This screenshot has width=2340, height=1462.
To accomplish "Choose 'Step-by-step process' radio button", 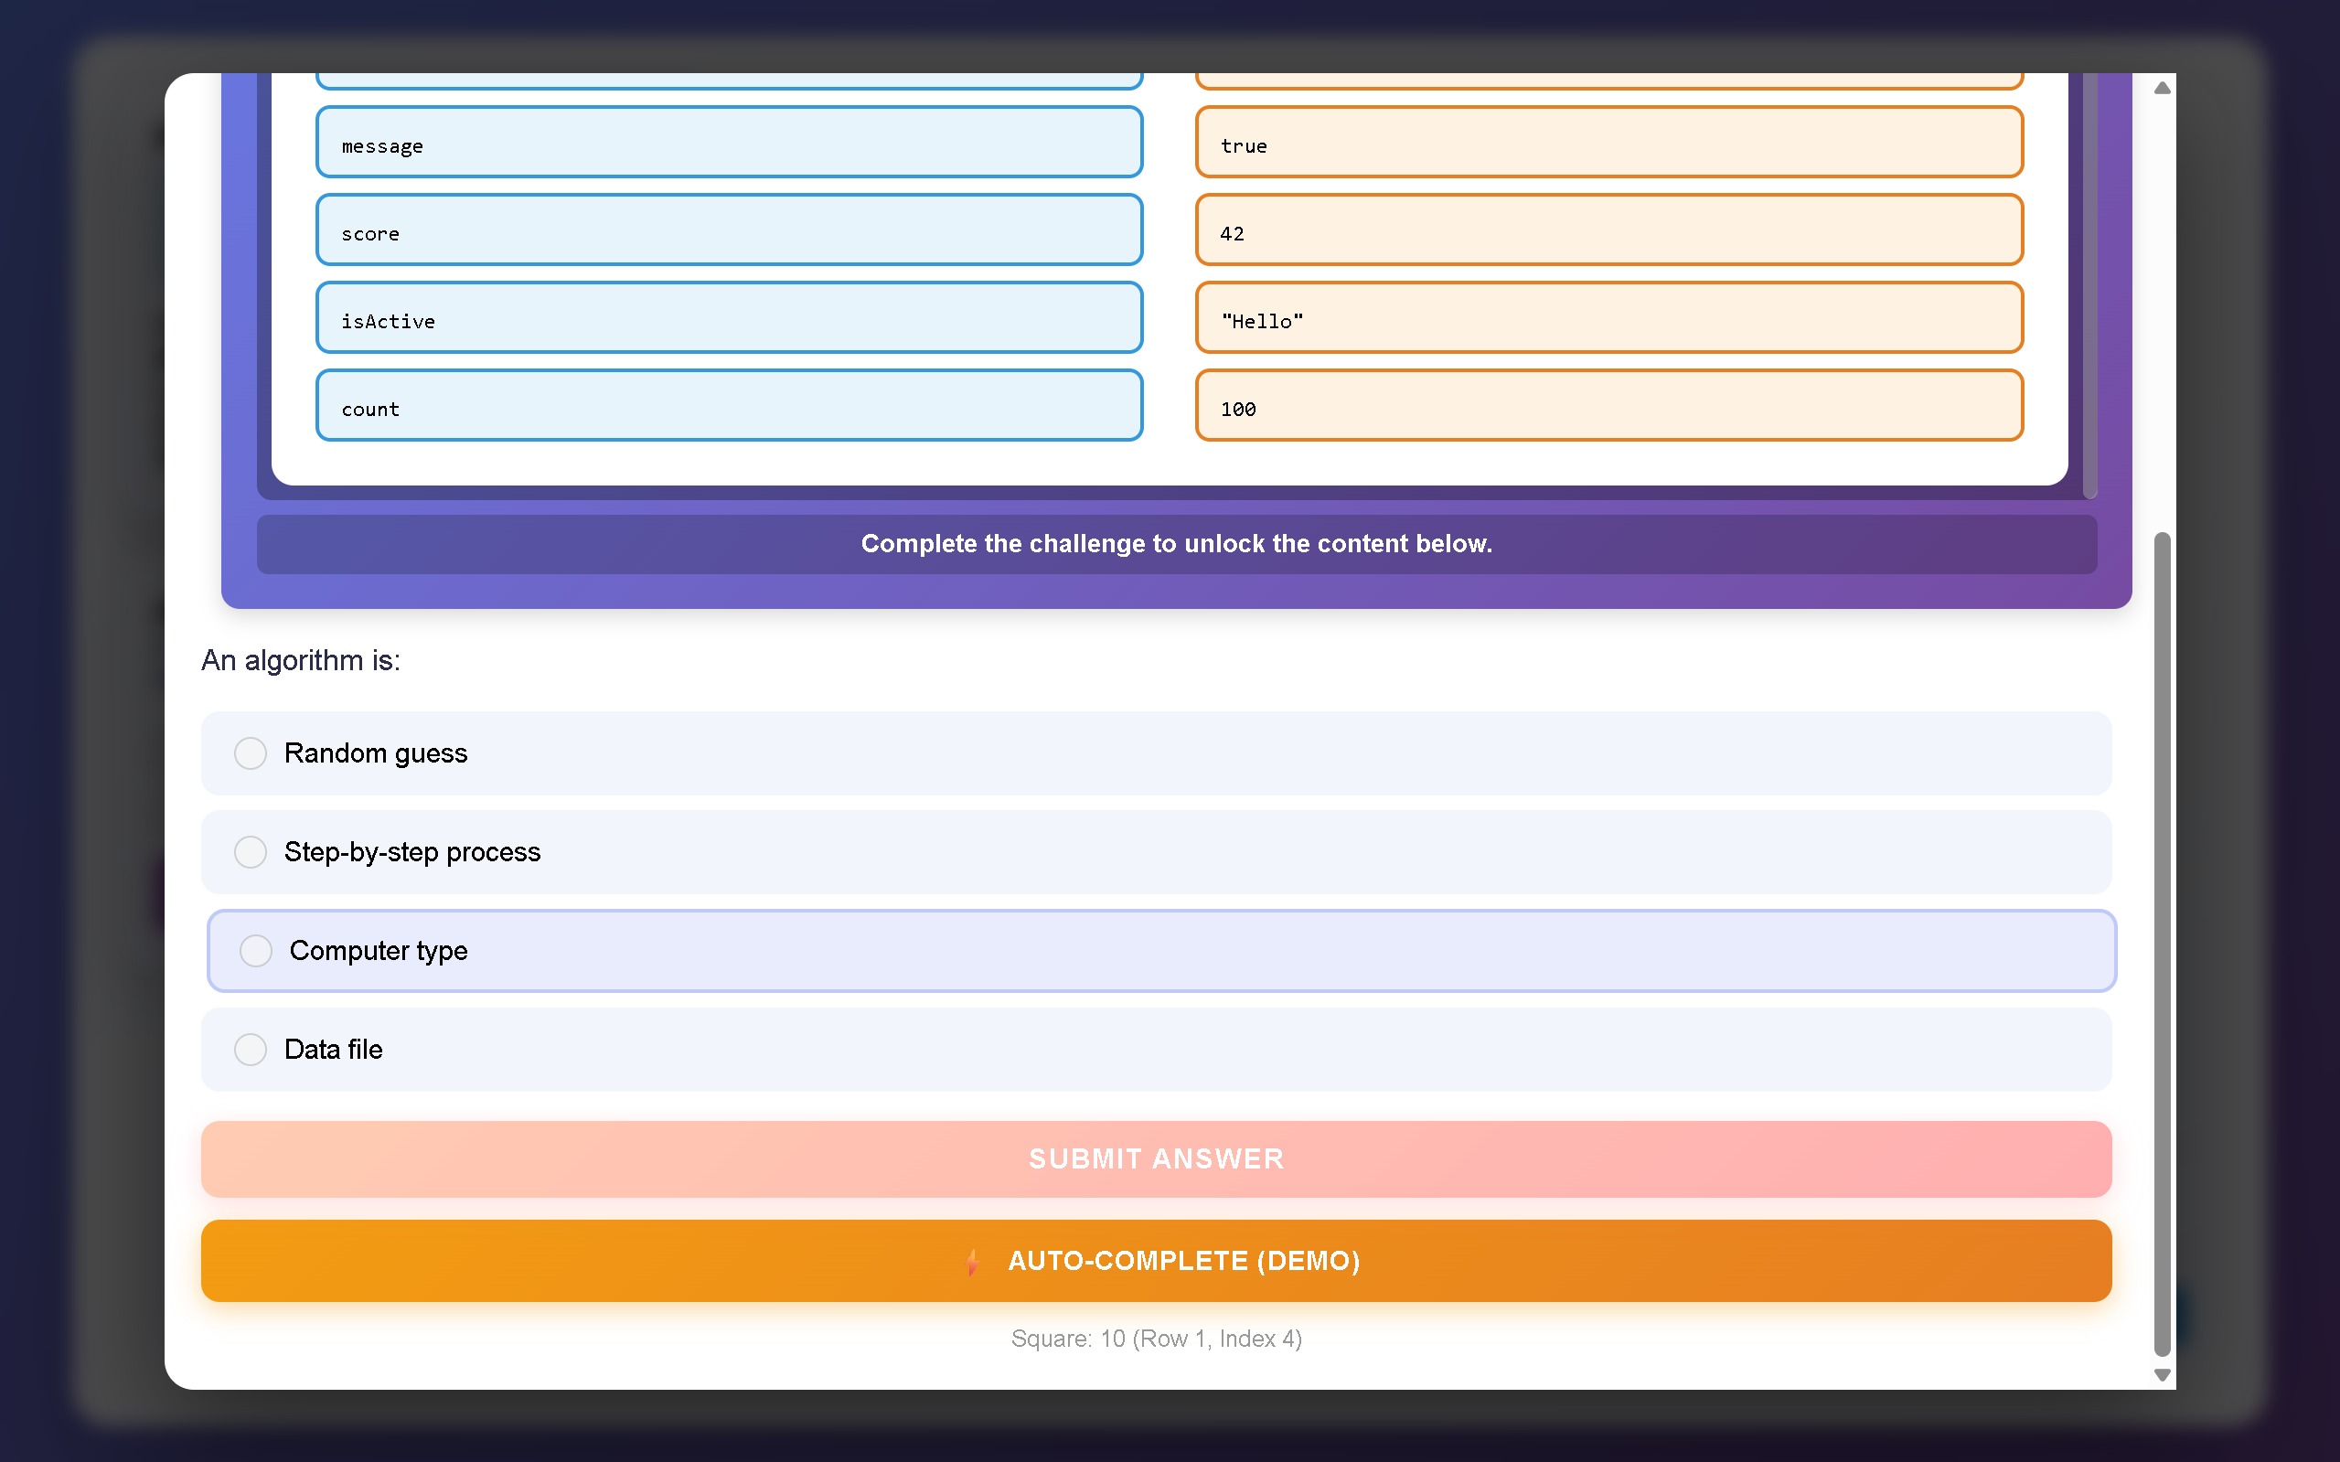I will pos(251,852).
